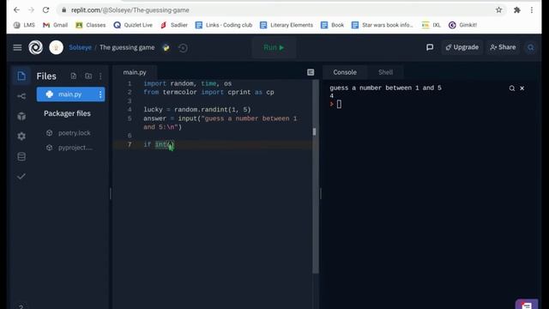This screenshot has width=549, height=309.
Task: Add a new file in Files panel
Action: 73,76
